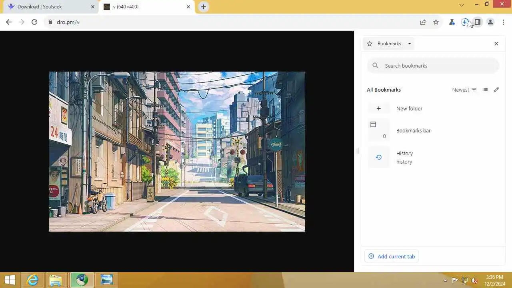512x288 pixels.
Task: Show hidden system tray icons
Action: tap(445, 280)
